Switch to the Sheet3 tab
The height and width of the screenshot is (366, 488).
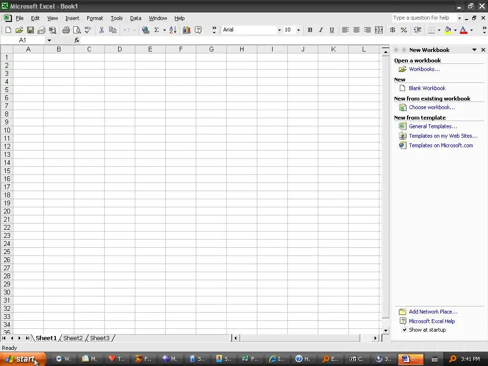coord(100,338)
